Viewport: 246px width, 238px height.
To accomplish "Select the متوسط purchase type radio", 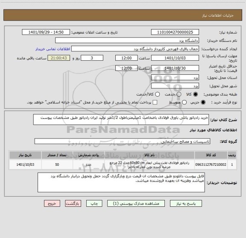I will (184, 103).
